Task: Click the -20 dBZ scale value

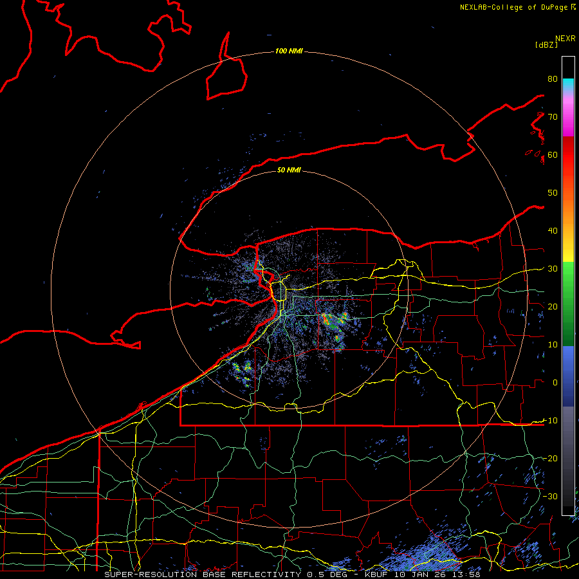Action: coord(550,458)
